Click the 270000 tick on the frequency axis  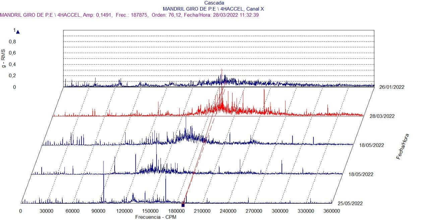click(254, 211)
